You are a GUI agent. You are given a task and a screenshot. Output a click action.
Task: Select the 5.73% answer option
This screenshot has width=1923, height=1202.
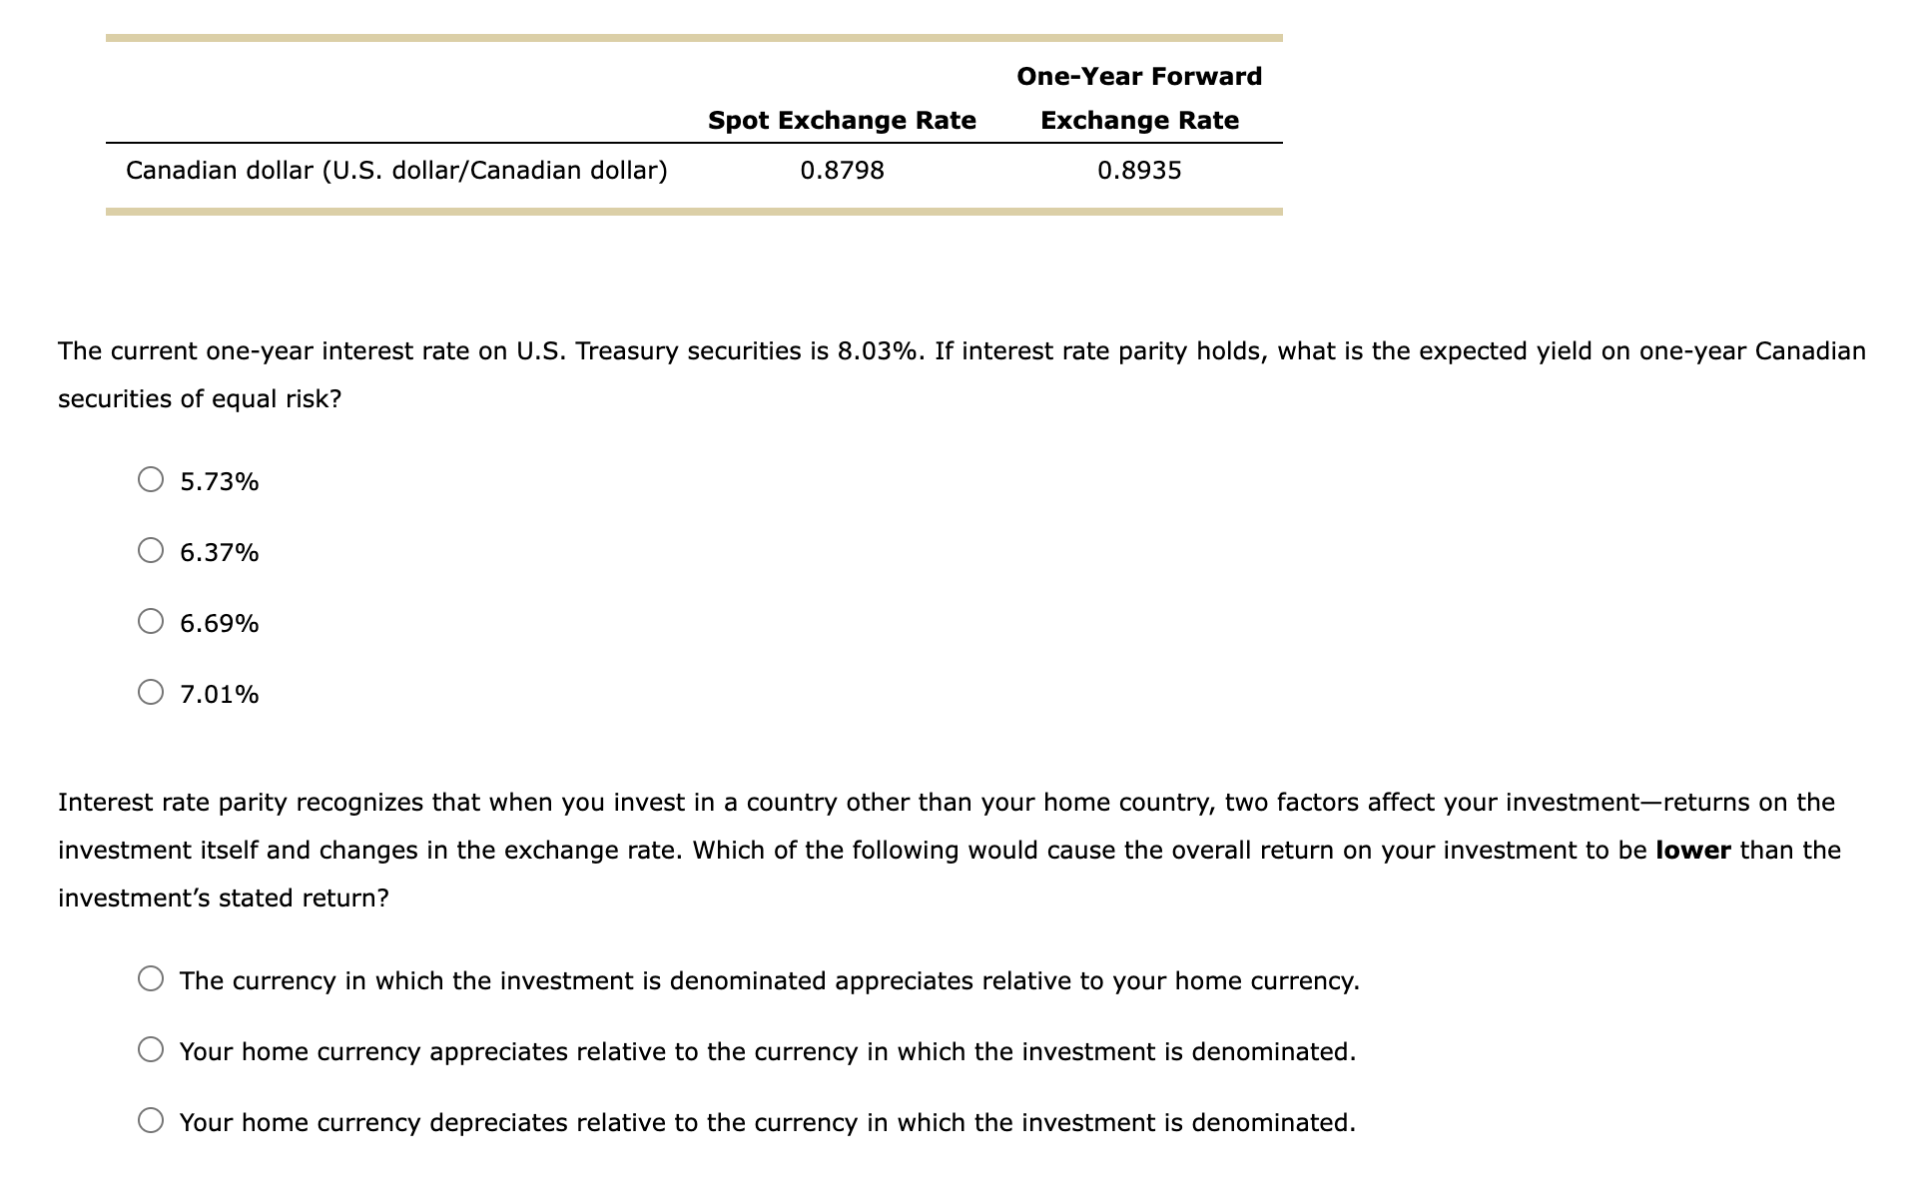click(151, 480)
